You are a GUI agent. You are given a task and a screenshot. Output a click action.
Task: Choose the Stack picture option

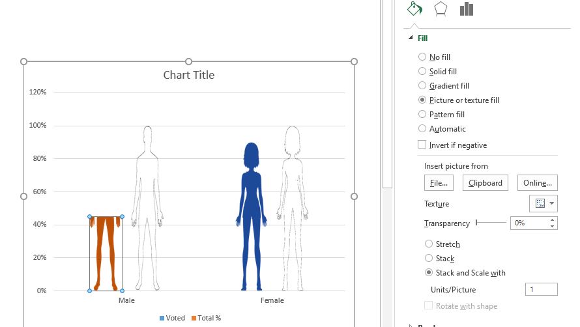pyautogui.click(x=429, y=258)
